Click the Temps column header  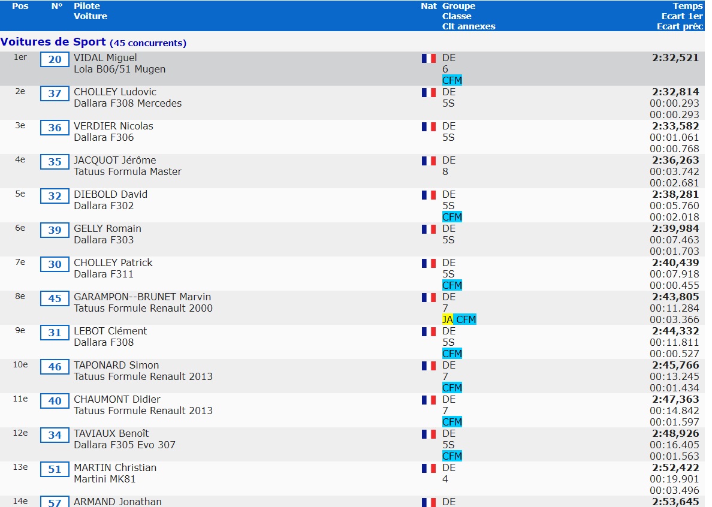(x=687, y=6)
